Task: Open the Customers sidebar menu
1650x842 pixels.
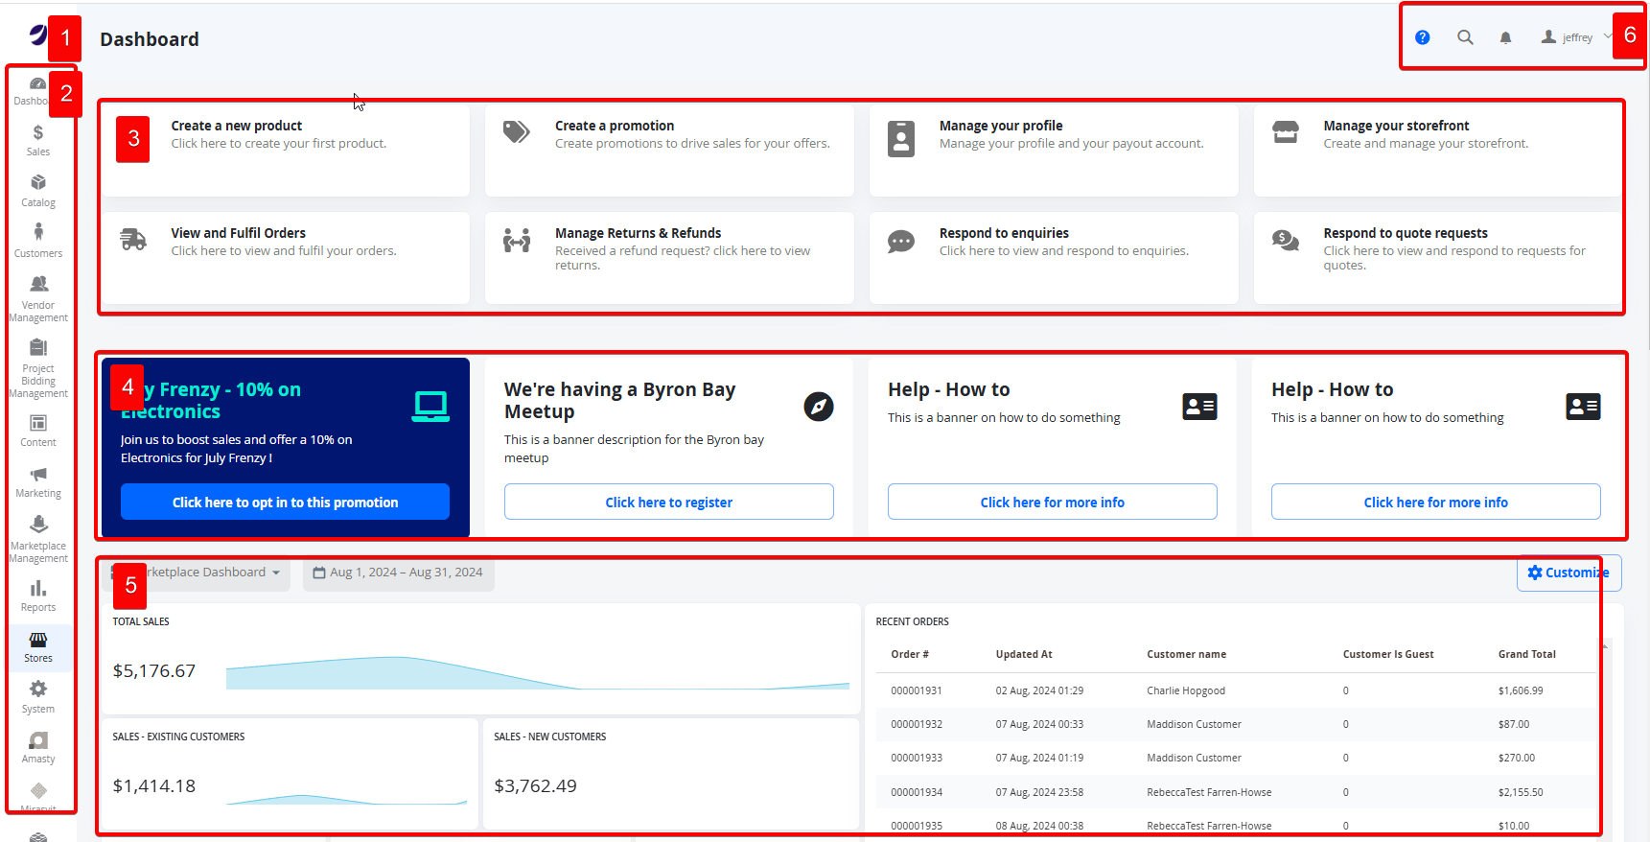Action: 38,241
